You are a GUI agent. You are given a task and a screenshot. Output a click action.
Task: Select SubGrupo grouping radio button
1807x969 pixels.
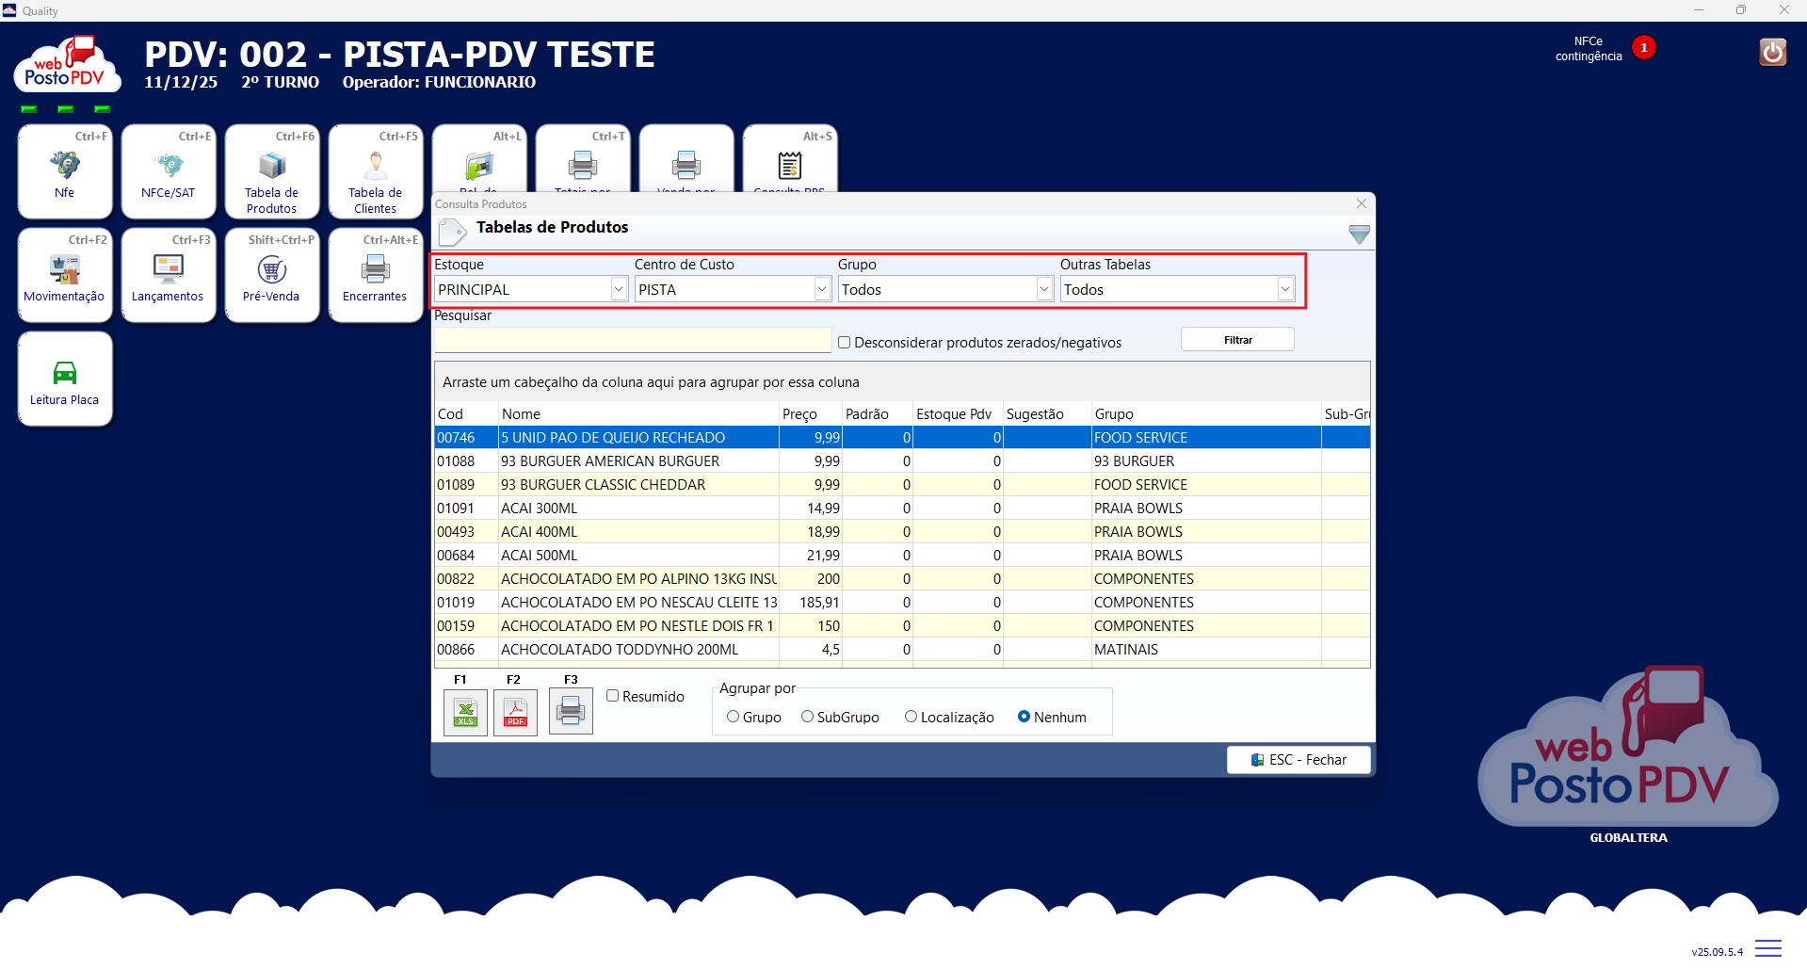[808, 717]
